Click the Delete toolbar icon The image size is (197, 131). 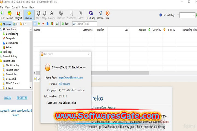tap(81, 15)
